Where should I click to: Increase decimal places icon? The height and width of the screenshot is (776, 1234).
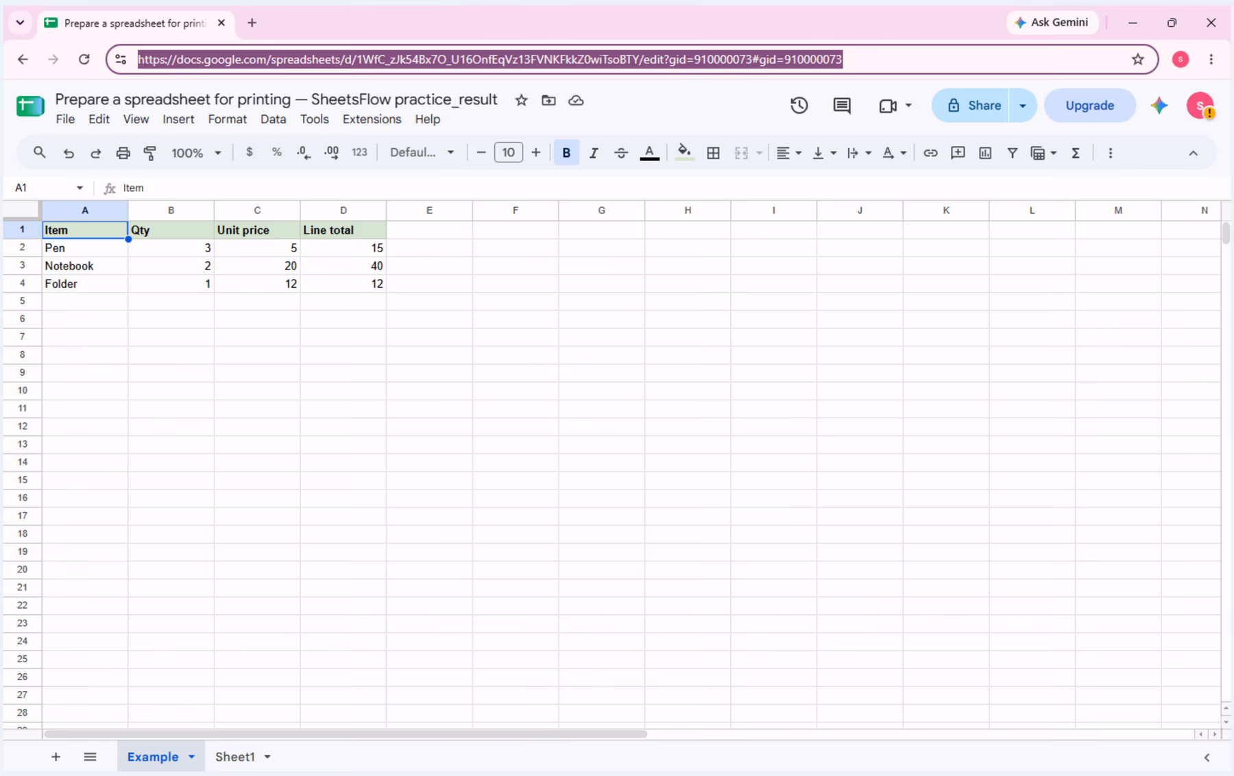click(332, 153)
